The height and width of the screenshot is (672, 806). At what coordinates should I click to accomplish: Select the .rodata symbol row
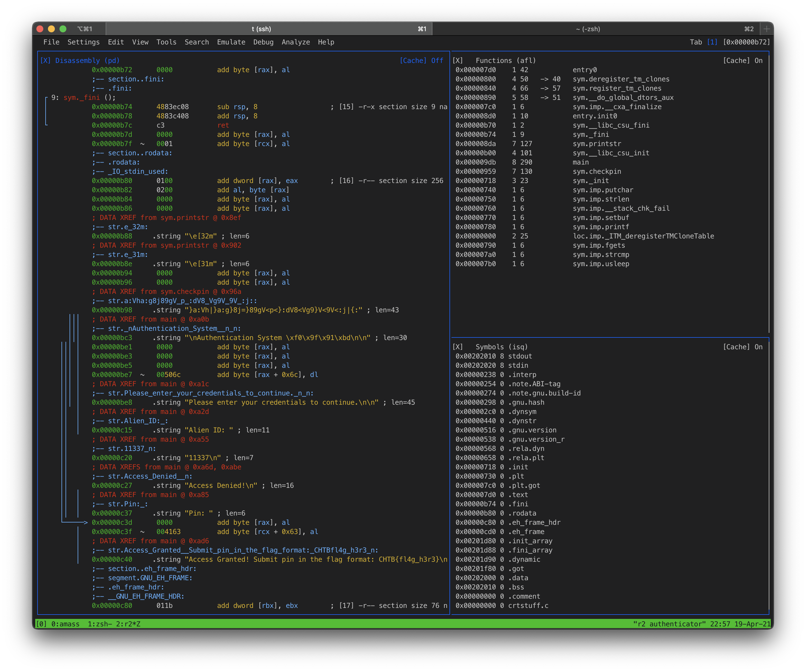pos(496,513)
